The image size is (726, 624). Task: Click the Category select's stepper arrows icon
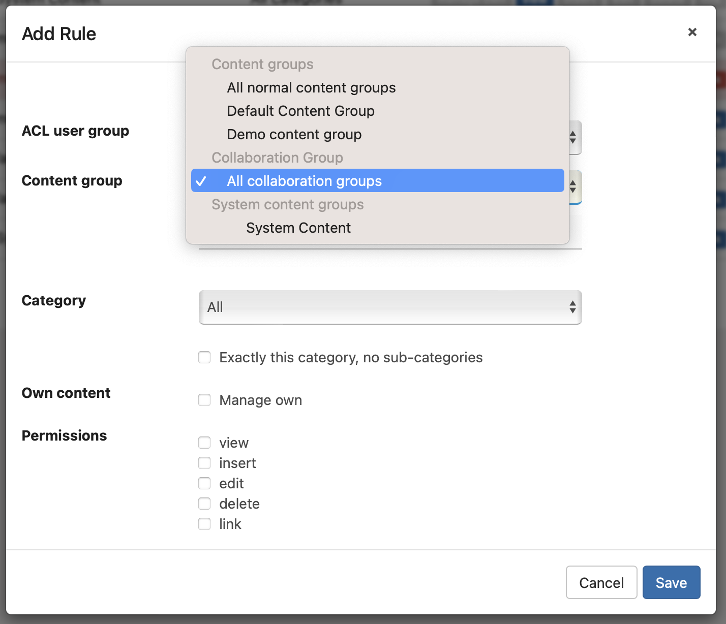point(572,307)
